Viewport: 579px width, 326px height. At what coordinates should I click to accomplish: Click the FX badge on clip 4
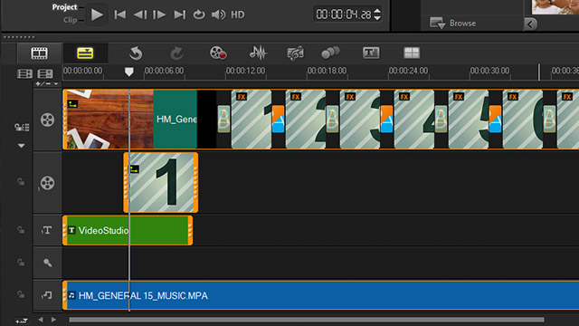click(404, 97)
